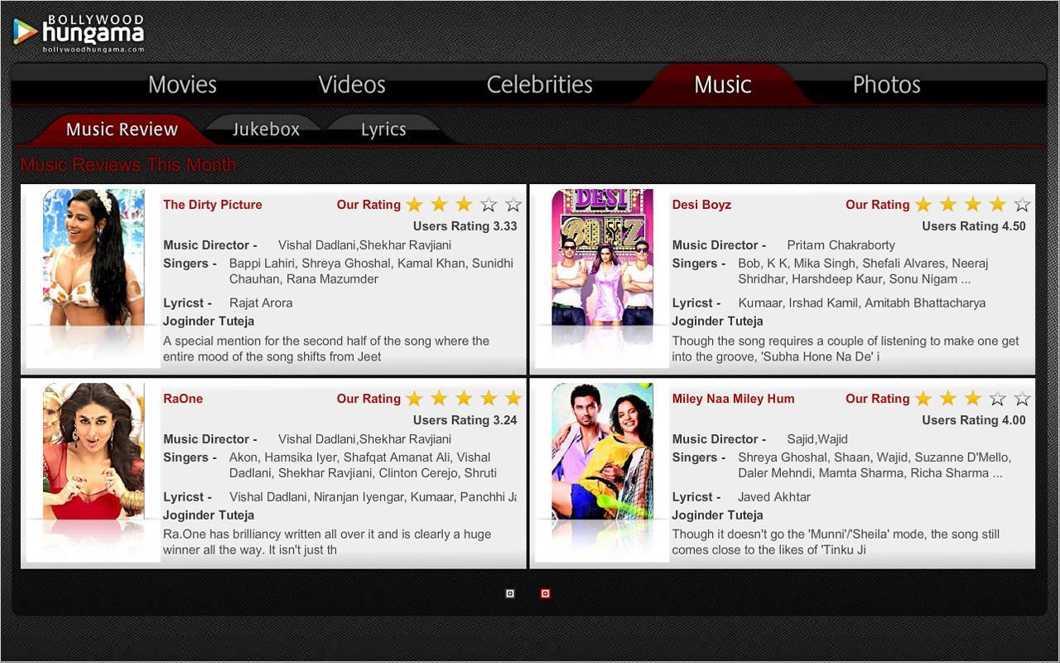Click the third star of The Dirty Picture rating

(464, 204)
